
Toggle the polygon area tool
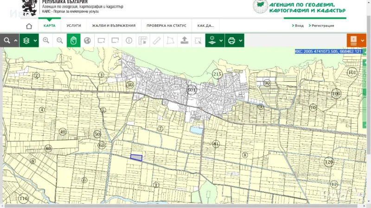click(x=170, y=41)
